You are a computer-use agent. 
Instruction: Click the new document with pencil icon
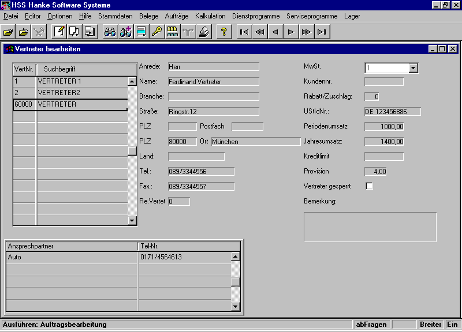point(58,32)
